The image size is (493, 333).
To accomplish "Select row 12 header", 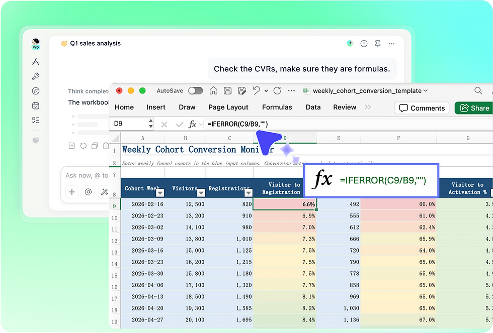I will click(115, 241).
